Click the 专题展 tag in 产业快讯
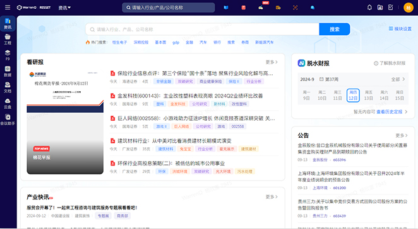This screenshot has height=229, width=418. [x=103, y=216]
